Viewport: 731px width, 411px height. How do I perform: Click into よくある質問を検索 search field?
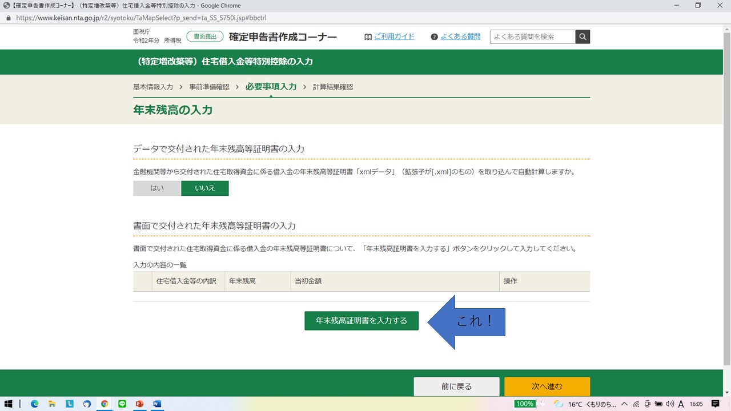(533, 37)
